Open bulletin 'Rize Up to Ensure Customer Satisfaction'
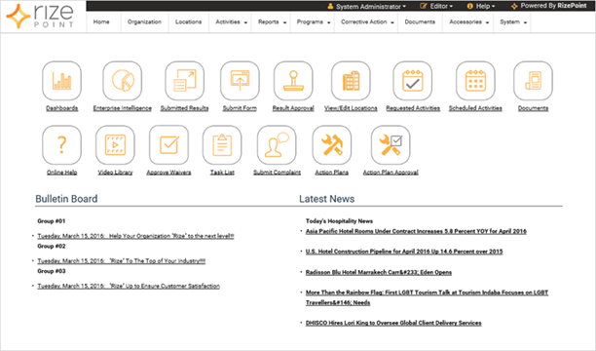Image resolution: width=596 pixels, height=351 pixels. [129, 286]
